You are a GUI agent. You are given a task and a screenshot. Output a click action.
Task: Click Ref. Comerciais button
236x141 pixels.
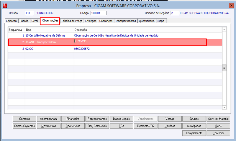pos(97,126)
